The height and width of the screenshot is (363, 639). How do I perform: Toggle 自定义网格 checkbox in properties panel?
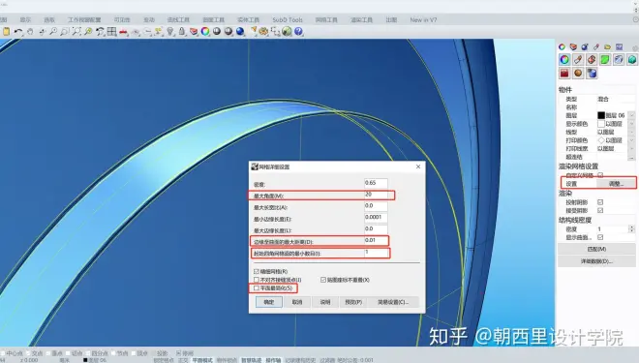click(x=600, y=175)
